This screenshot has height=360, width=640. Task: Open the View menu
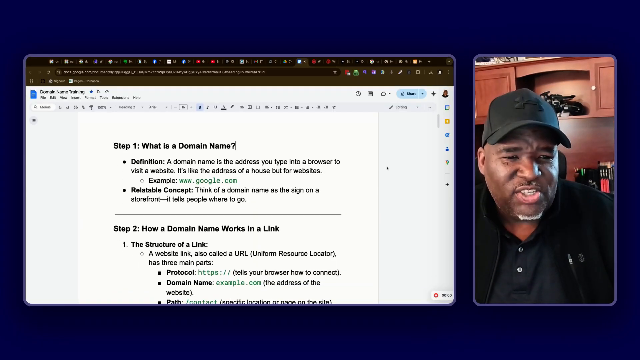64,98
